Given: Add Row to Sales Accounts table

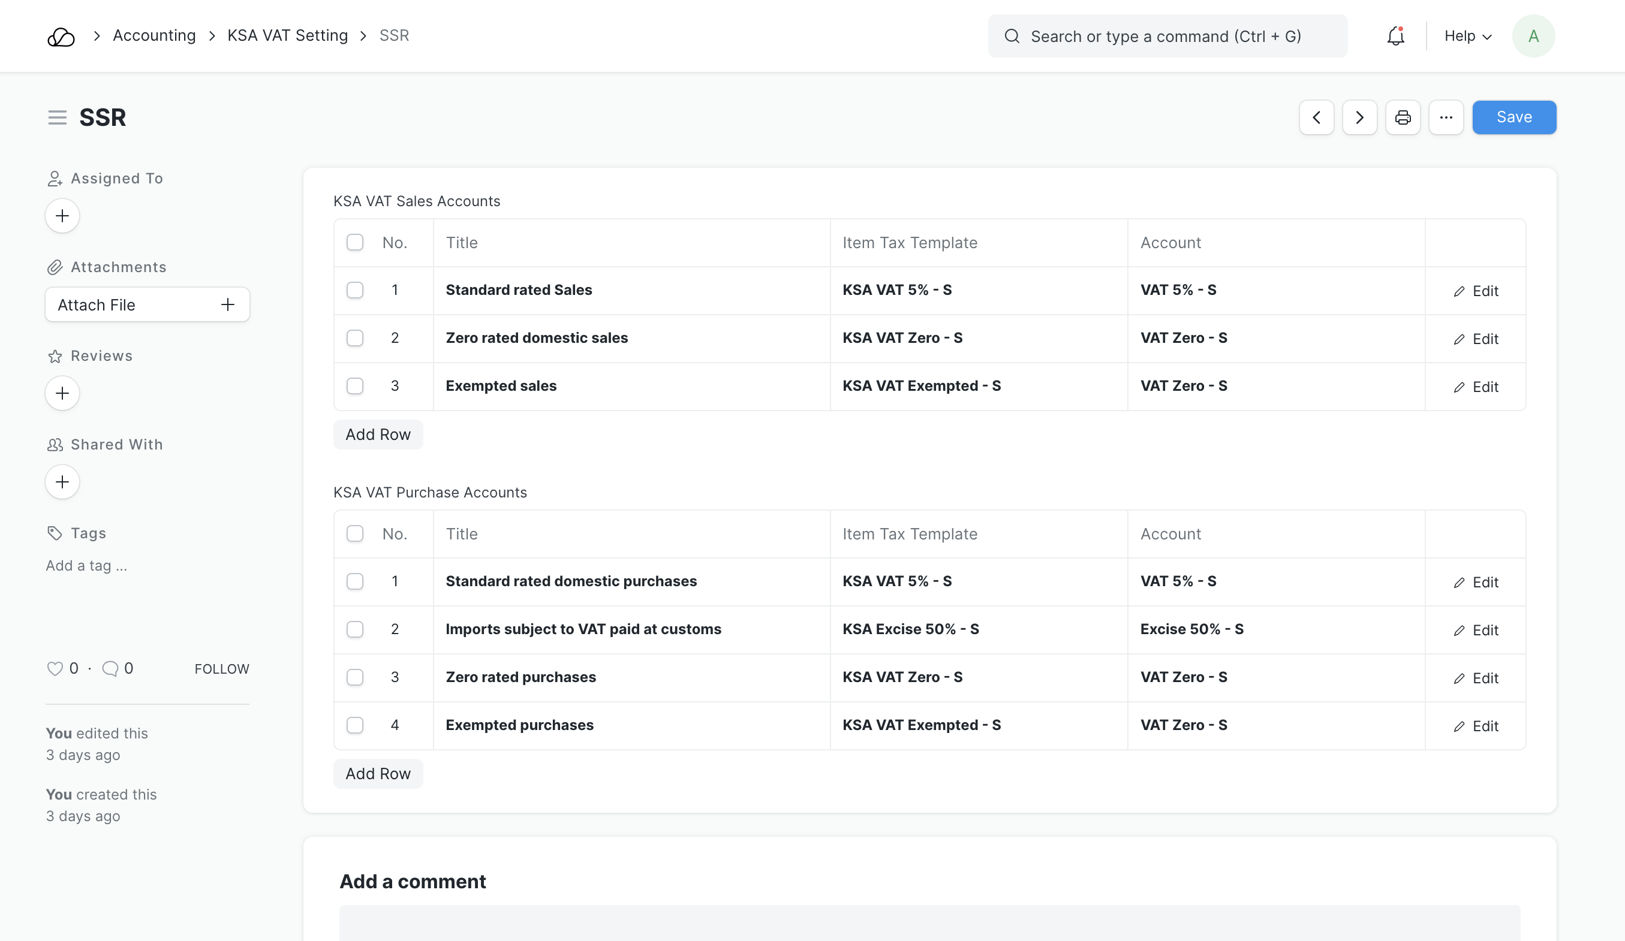Looking at the screenshot, I should coord(378,435).
